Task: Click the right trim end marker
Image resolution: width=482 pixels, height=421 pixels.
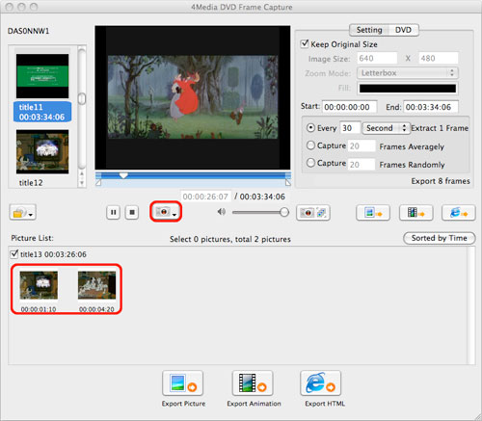Action: [x=288, y=182]
